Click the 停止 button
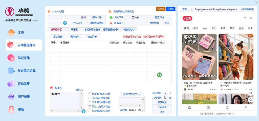This screenshot has height=121, width=259. 162,112
